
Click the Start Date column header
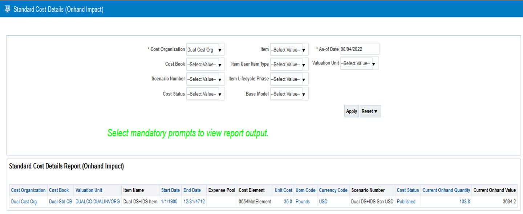170,190
